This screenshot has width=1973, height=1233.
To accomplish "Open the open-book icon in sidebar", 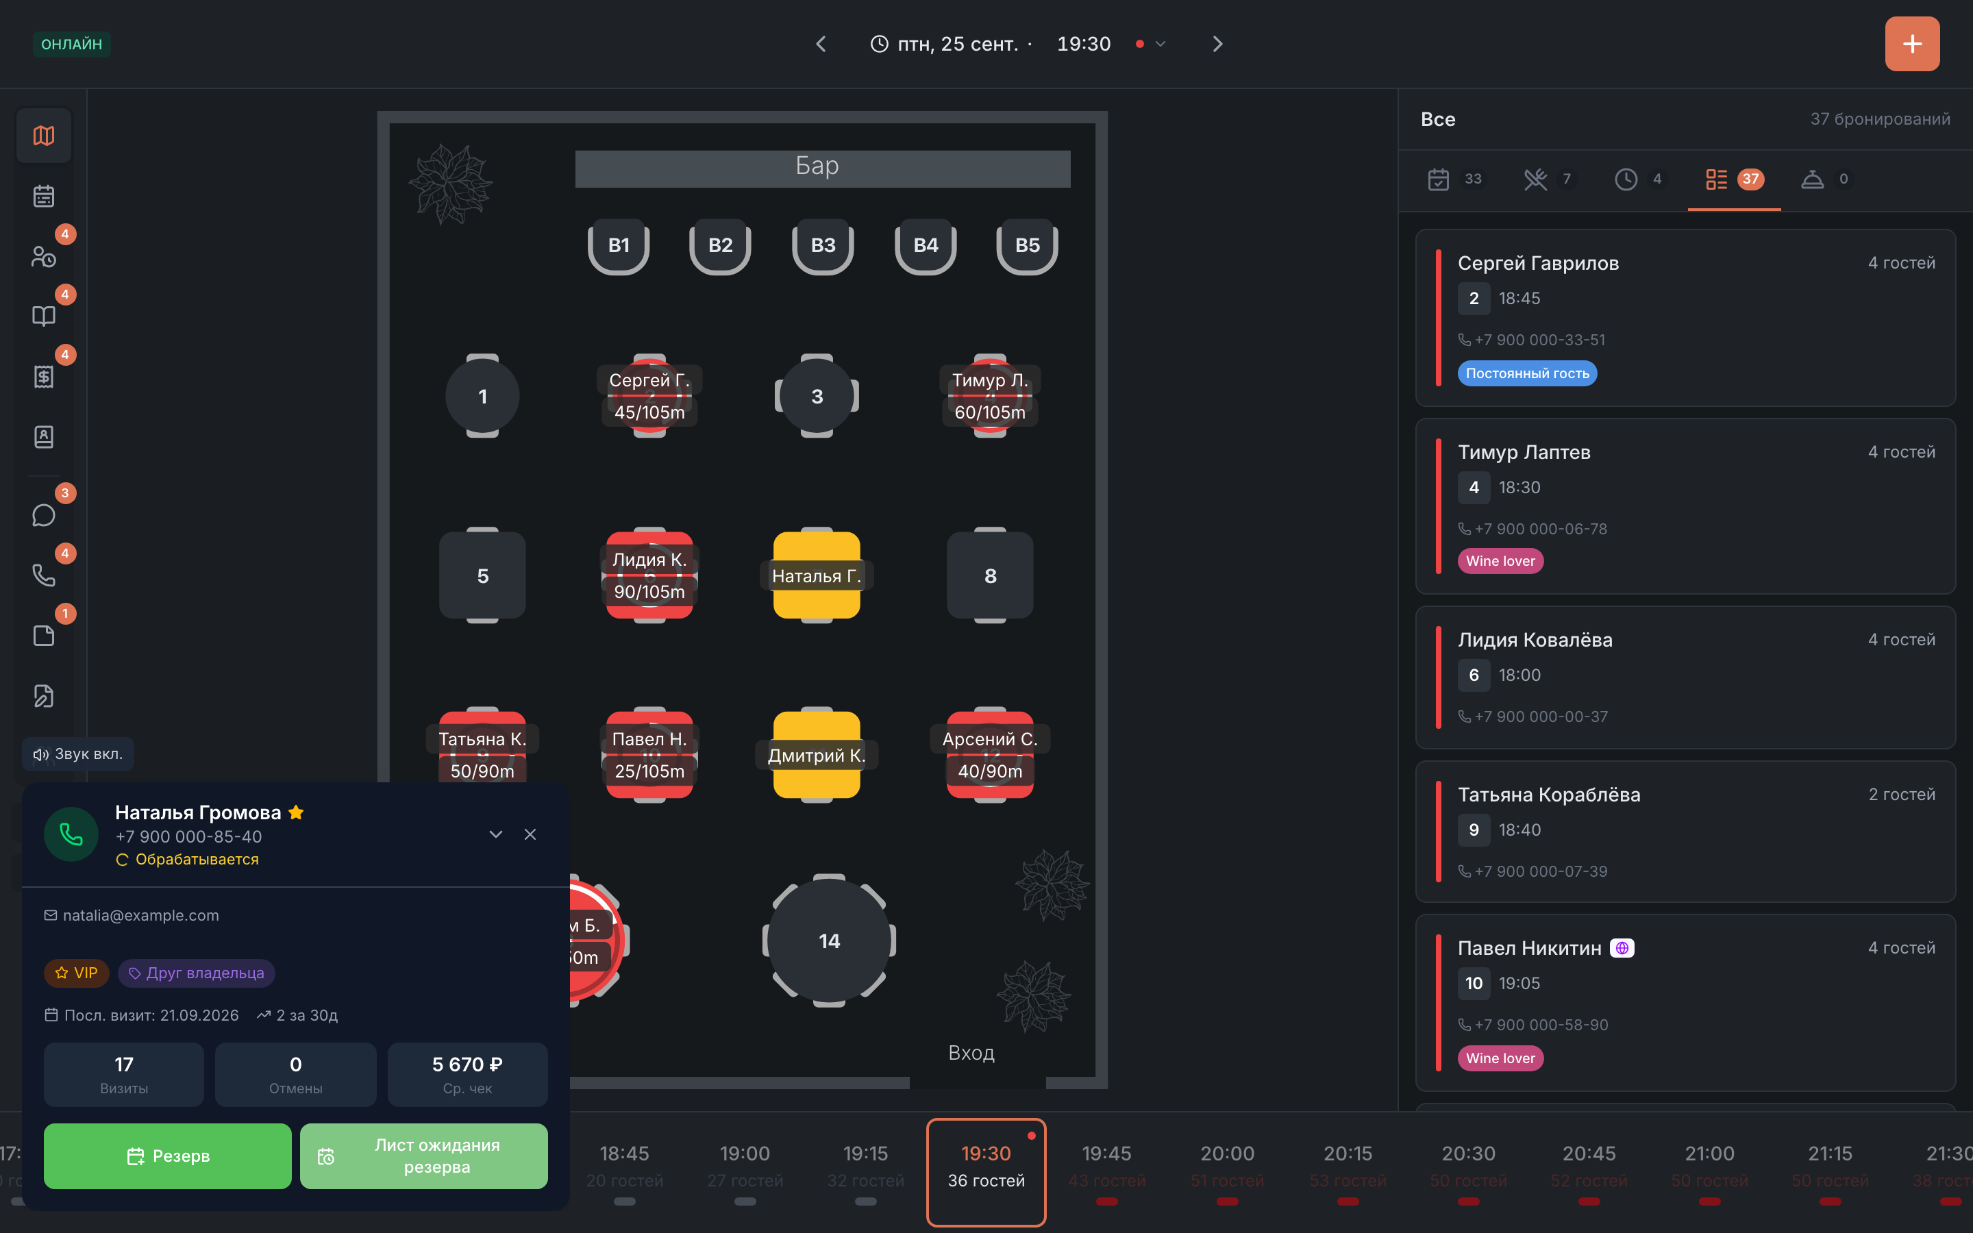I will pyautogui.click(x=44, y=316).
